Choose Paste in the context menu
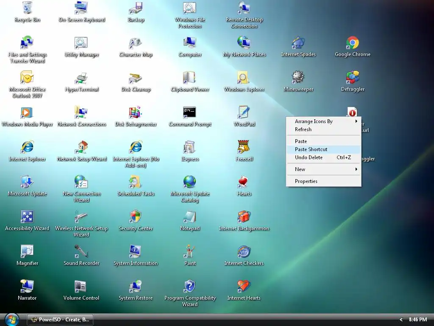The height and width of the screenshot is (326, 434). pos(323,141)
